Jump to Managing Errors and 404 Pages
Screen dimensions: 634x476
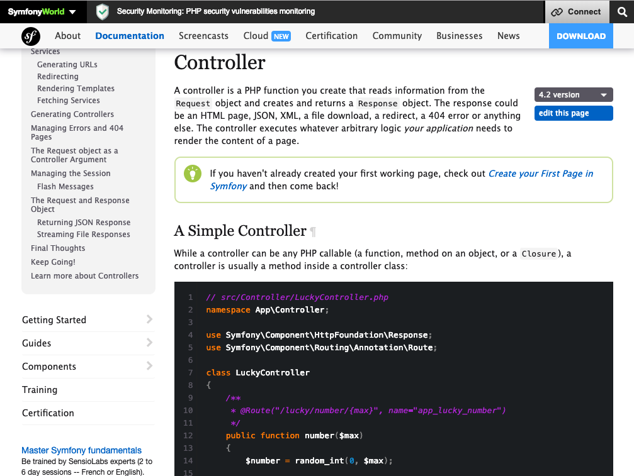point(77,133)
